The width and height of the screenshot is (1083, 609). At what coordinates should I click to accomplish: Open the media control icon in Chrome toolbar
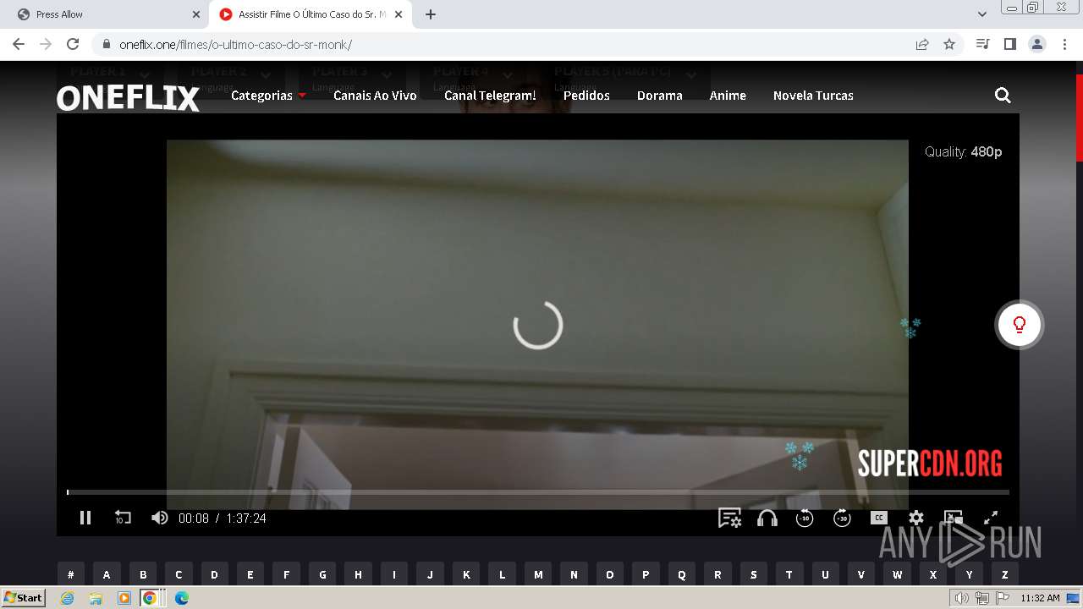[x=982, y=44]
